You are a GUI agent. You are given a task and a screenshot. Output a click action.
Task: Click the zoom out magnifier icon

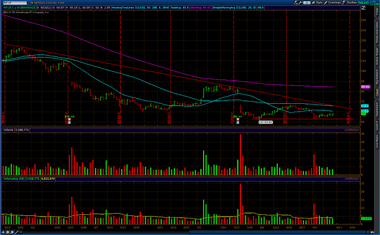(x=12, y=232)
